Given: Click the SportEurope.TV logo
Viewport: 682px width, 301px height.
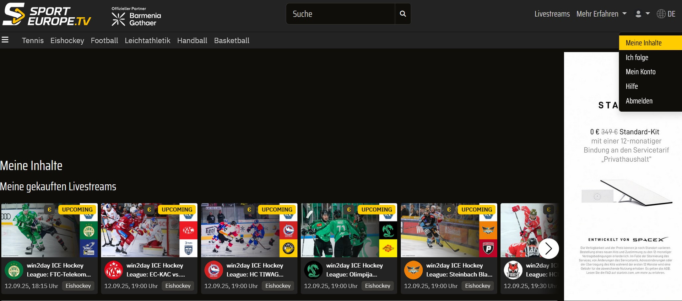Looking at the screenshot, I should pos(47,15).
